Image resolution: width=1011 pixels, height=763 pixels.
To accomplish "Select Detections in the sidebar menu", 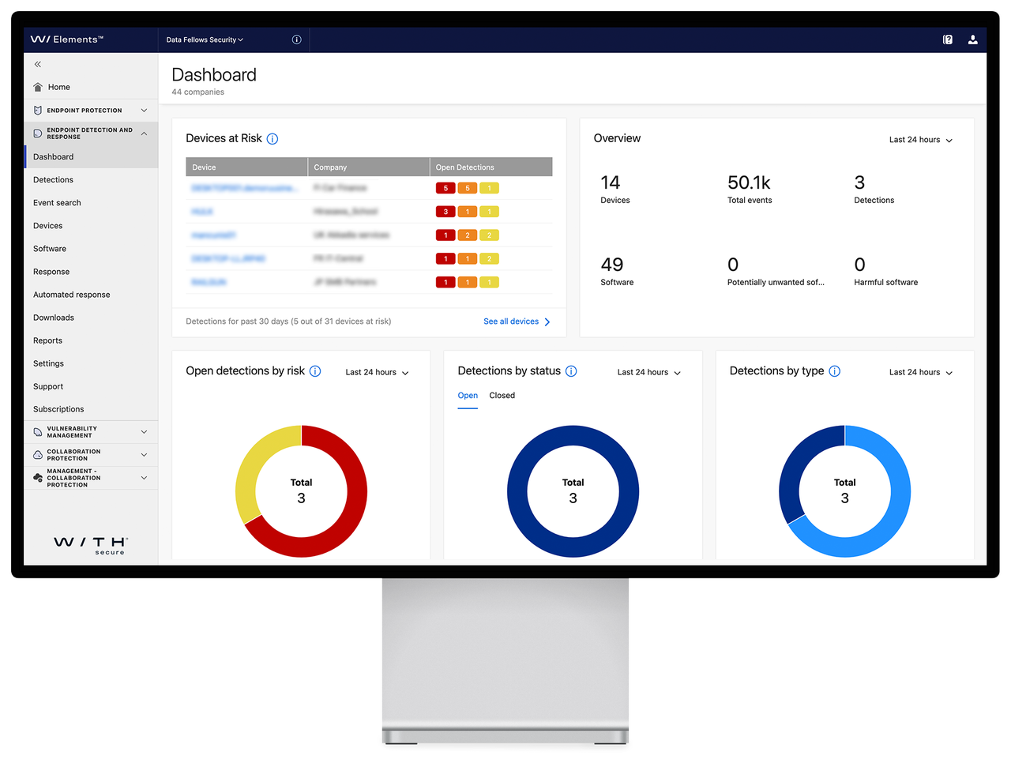I will click(53, 179).
